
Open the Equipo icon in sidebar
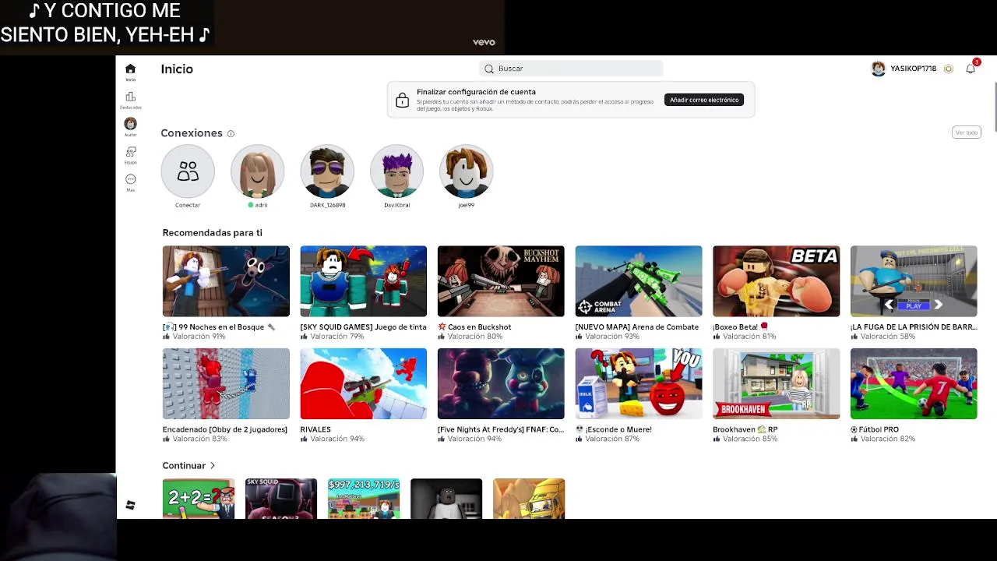coord(130,152)
